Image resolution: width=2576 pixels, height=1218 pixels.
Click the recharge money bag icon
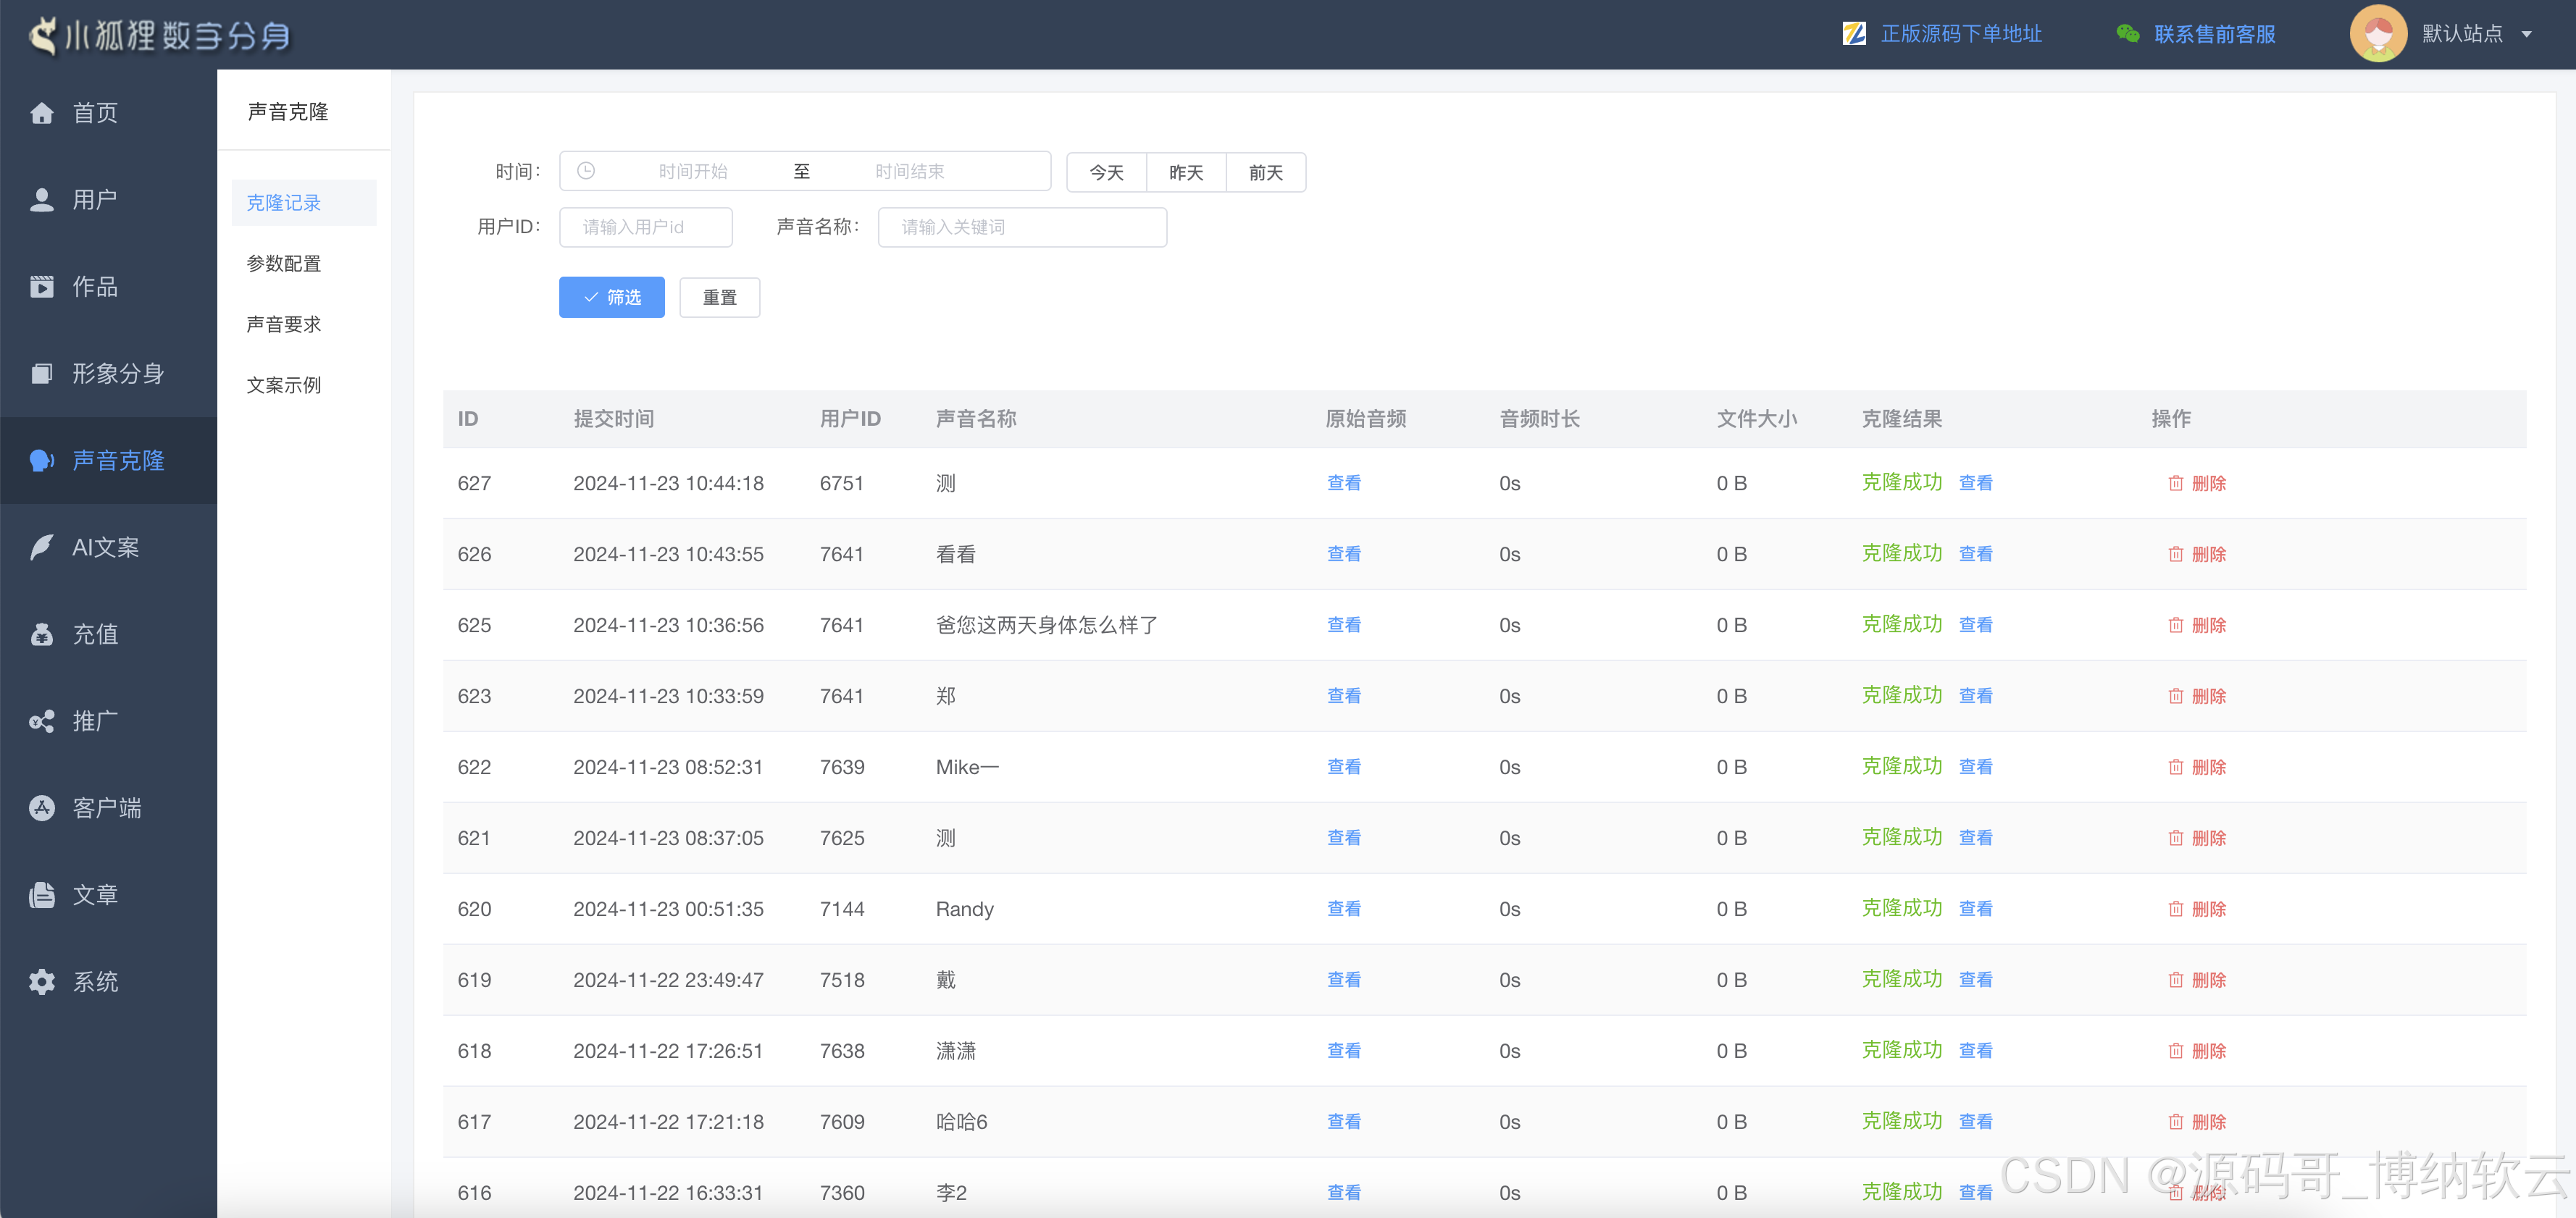pos(42,634)
